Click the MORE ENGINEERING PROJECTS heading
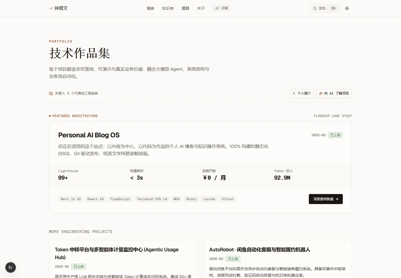Viewport: 401px width, 278px height. (81, 232)
